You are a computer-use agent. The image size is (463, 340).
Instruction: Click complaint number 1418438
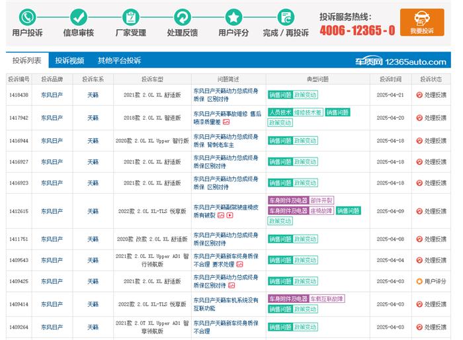(x=19, y=95)
